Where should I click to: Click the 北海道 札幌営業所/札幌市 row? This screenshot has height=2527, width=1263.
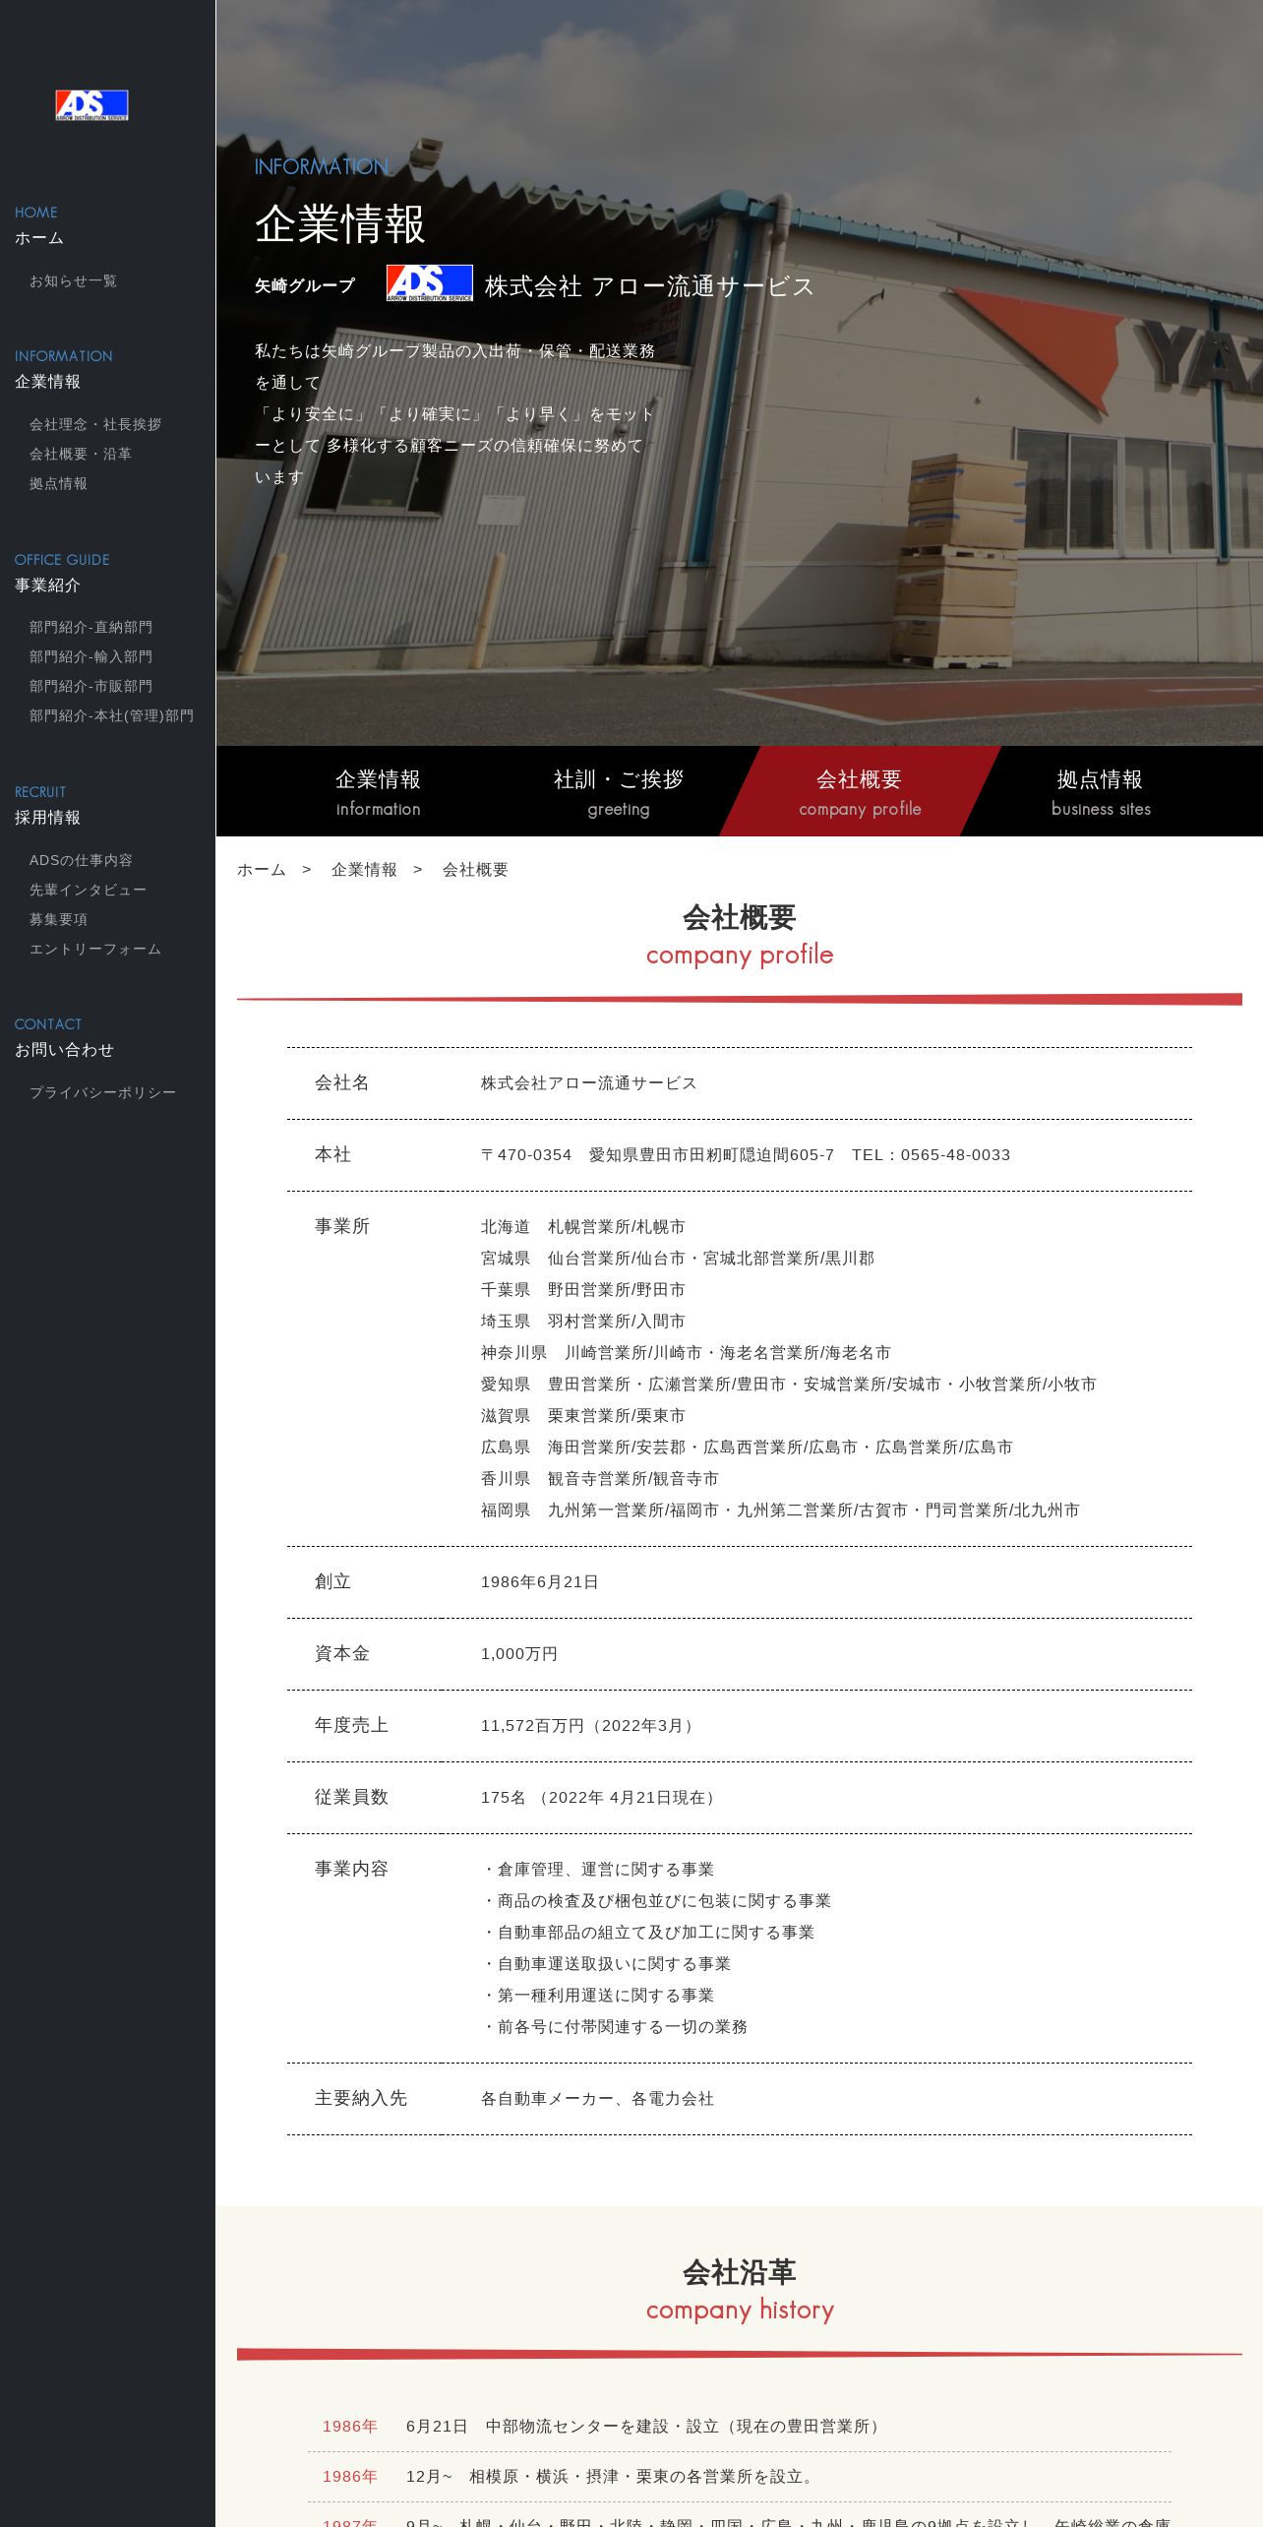point(583,1227)
